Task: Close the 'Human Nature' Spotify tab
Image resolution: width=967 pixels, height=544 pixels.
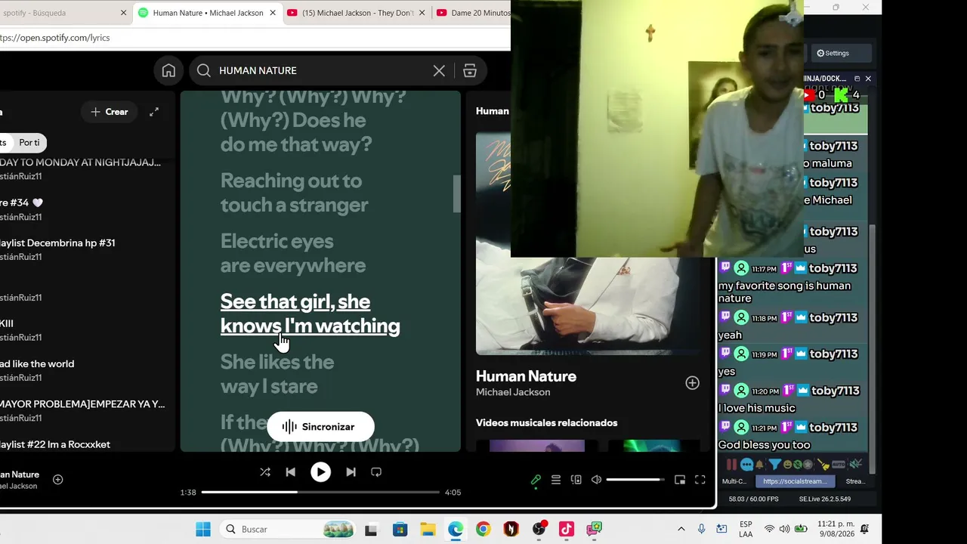Action: (273, 13)
